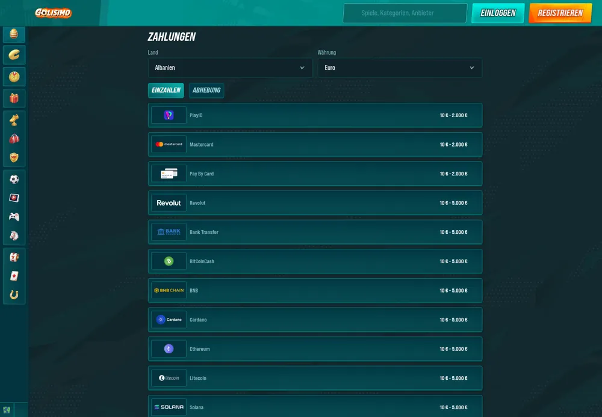Click the Revolut limit "10 € - 5.000 €"

click(x=453, y=203)
